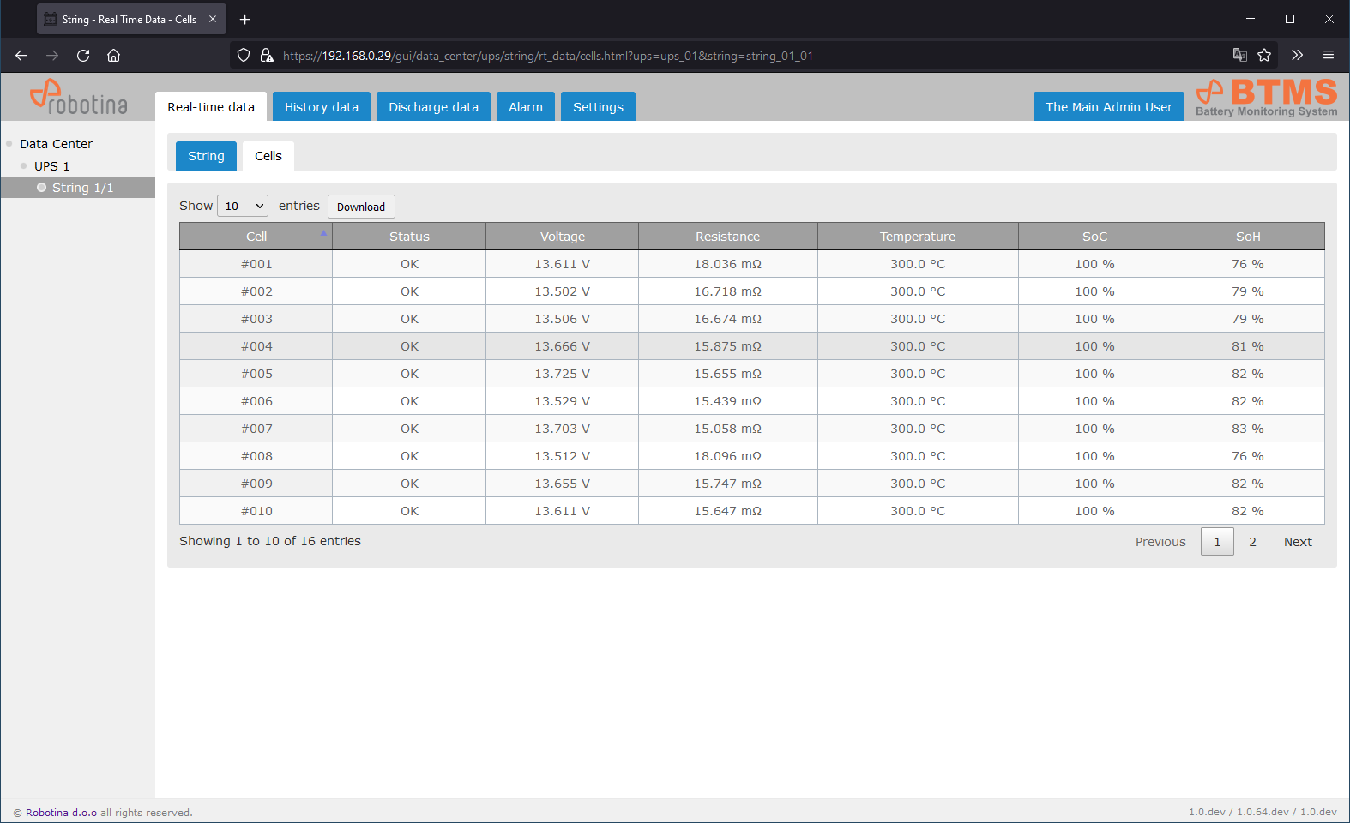The height and width of the screenshot is (823, 1350).
Task: Show more tools via the double-chevron icon
Action: pos(1297,56)
